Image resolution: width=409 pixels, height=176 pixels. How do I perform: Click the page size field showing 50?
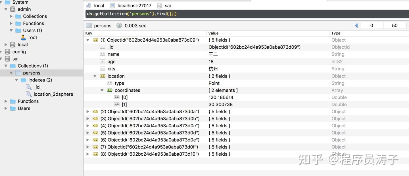coord(395,25)
